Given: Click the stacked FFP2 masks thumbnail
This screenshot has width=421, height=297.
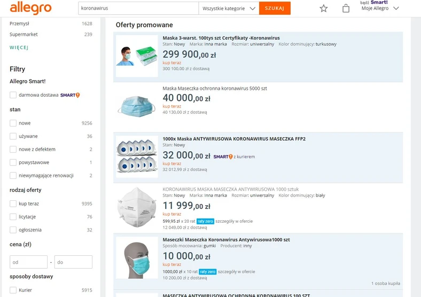Looking at the screenshot, I should tap(137, 157).
